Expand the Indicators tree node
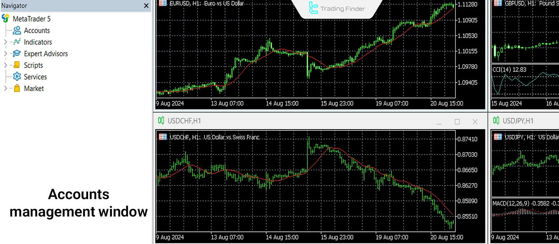 coord(5,42)
